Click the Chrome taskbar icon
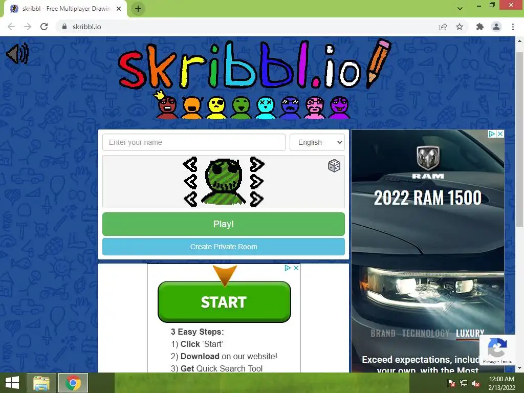Viewport: 524px width, 393px height. pos(73,383)
